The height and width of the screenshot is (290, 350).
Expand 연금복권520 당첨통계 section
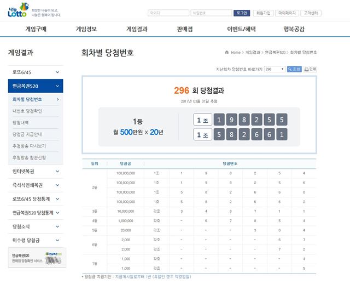(x=36, y=213)
